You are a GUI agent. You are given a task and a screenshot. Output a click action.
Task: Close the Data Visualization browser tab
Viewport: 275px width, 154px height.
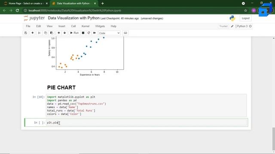[x=95, y=3]
